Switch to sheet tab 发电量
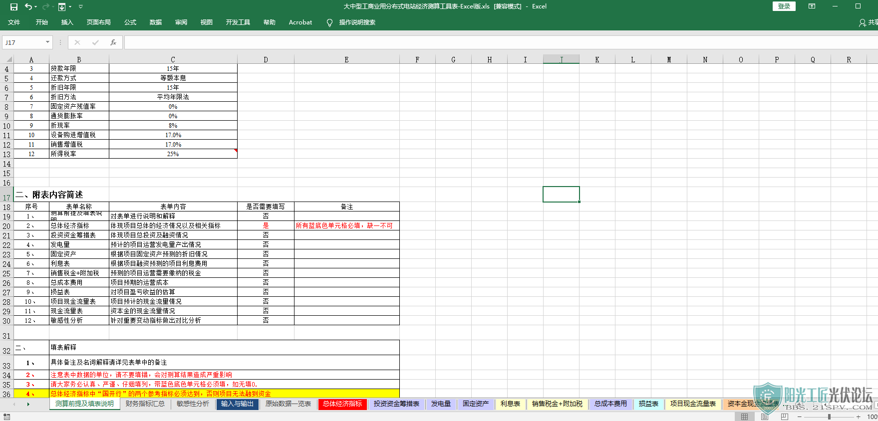This screenshot has width=878, height=421. pos(441,404)
